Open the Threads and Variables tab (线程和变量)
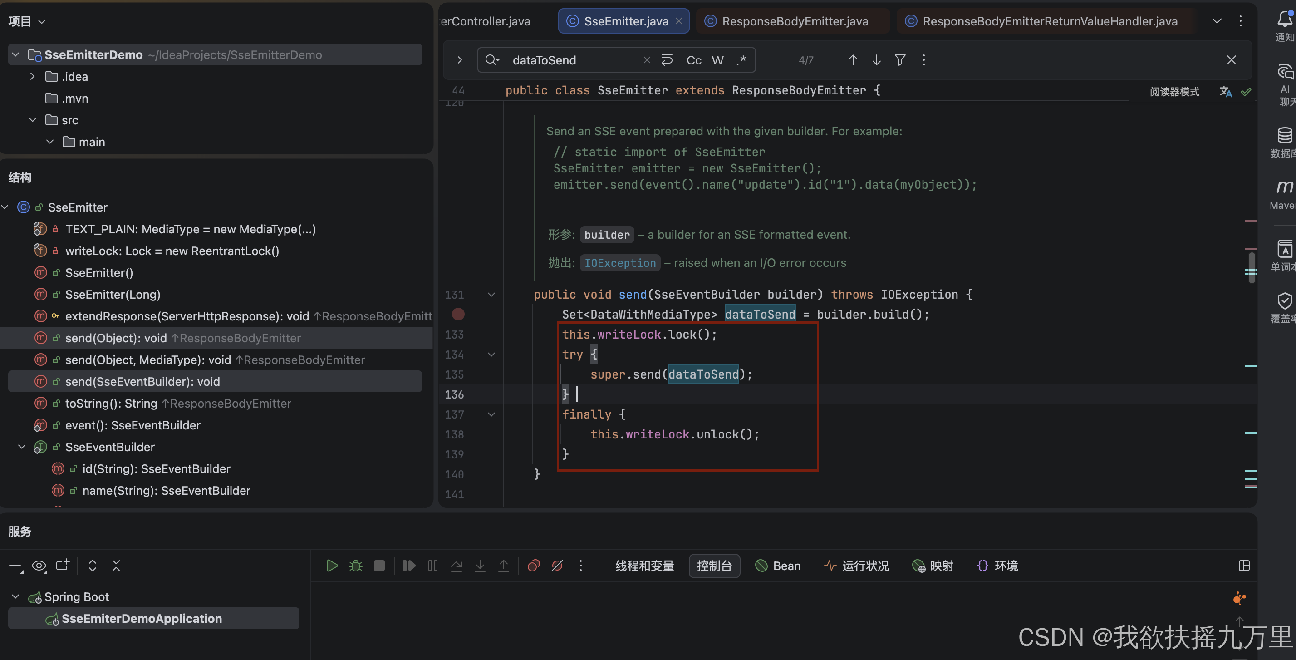The image size is (1296, 660). 644,566
